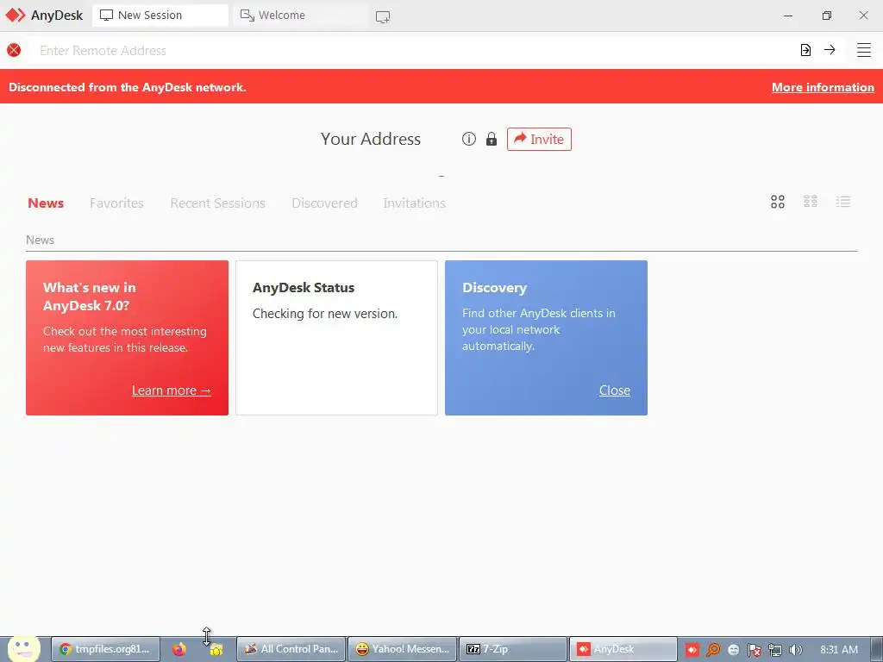Click Learn more link on AnyDesk 7.0 card
883x662 pixels.
point(172,390)
